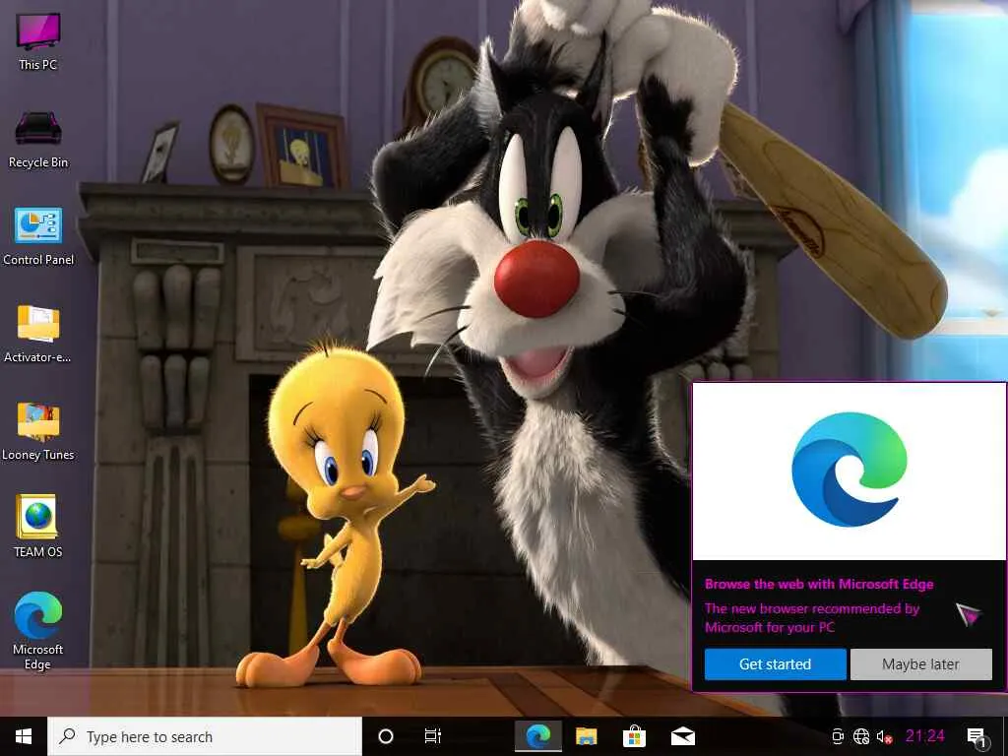Open the TEAM OS desktop shortcut
Image resolution: width=1008 pixels, height=756 pixels.
point(38,526)
